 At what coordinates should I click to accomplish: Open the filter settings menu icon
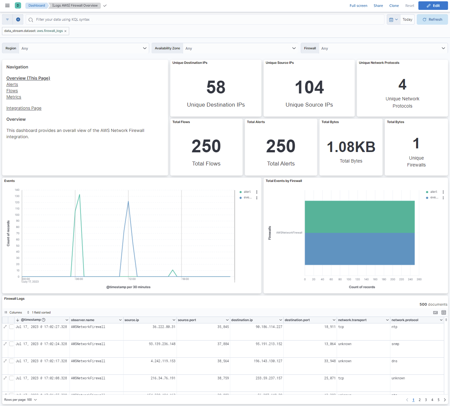click(7, 19)
